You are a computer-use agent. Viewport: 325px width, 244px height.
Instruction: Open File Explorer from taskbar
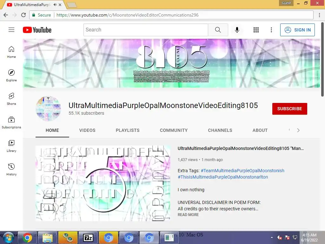[x=48, y=238]
